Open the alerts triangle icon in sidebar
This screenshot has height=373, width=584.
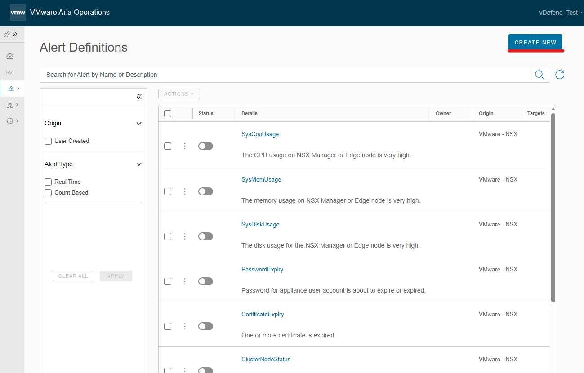click(x=11, y=89)
